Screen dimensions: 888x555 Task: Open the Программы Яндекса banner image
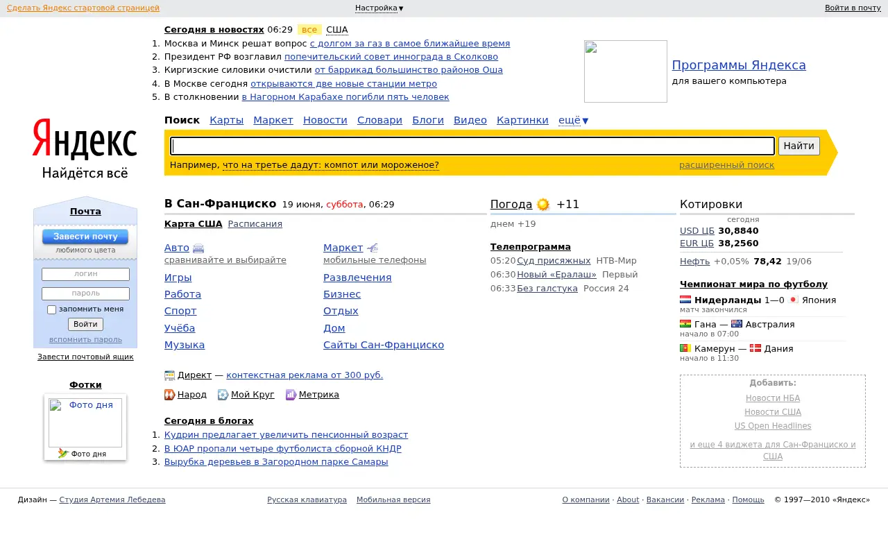pyautogui.click(x=626, y=71)
